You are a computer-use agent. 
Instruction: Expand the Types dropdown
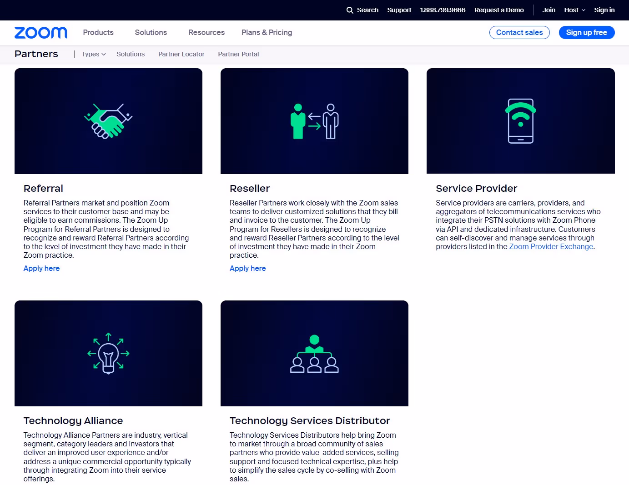[x=94, y=54]
